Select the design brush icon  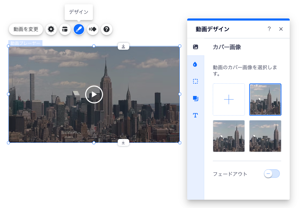pyautogui.click(x=79, y=29)
